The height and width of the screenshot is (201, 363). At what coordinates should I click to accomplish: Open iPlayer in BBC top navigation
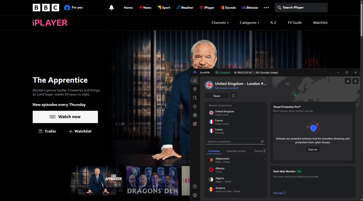207,8
